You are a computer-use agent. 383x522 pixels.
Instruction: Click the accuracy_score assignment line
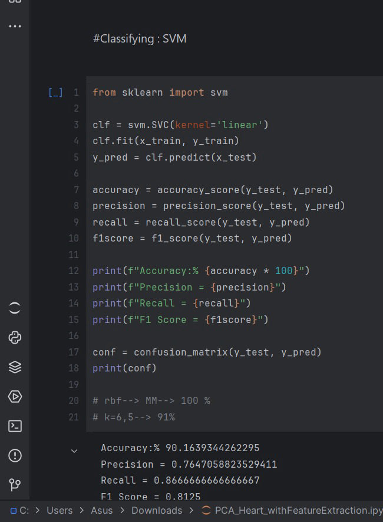(213, 190)
